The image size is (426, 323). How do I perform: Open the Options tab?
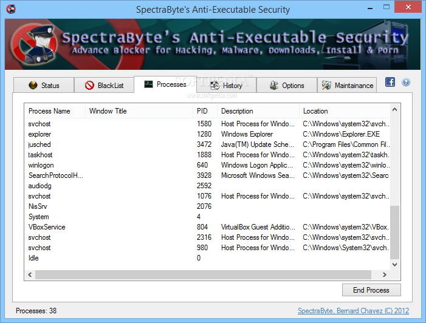pos(287,85)
